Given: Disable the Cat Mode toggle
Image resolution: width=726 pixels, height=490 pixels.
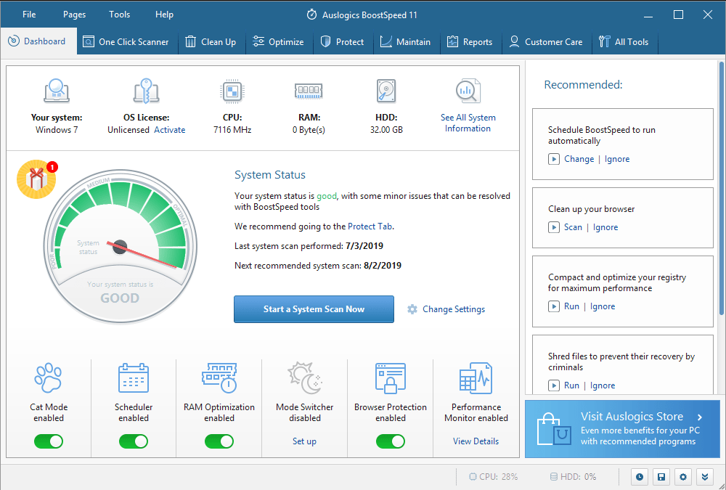Looking at the screenshot, I should pos(48,441).
